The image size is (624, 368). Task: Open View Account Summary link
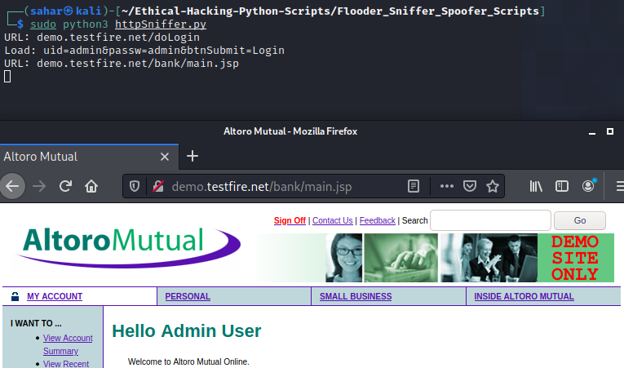pos(68,344)
